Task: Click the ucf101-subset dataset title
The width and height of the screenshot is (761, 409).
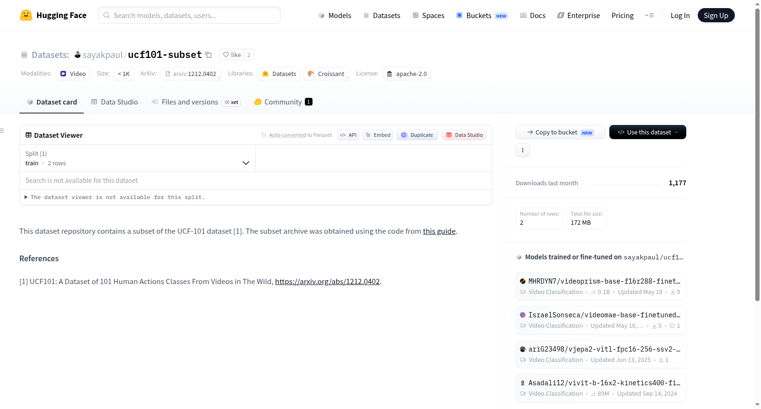Action: [x=165, y=55]
